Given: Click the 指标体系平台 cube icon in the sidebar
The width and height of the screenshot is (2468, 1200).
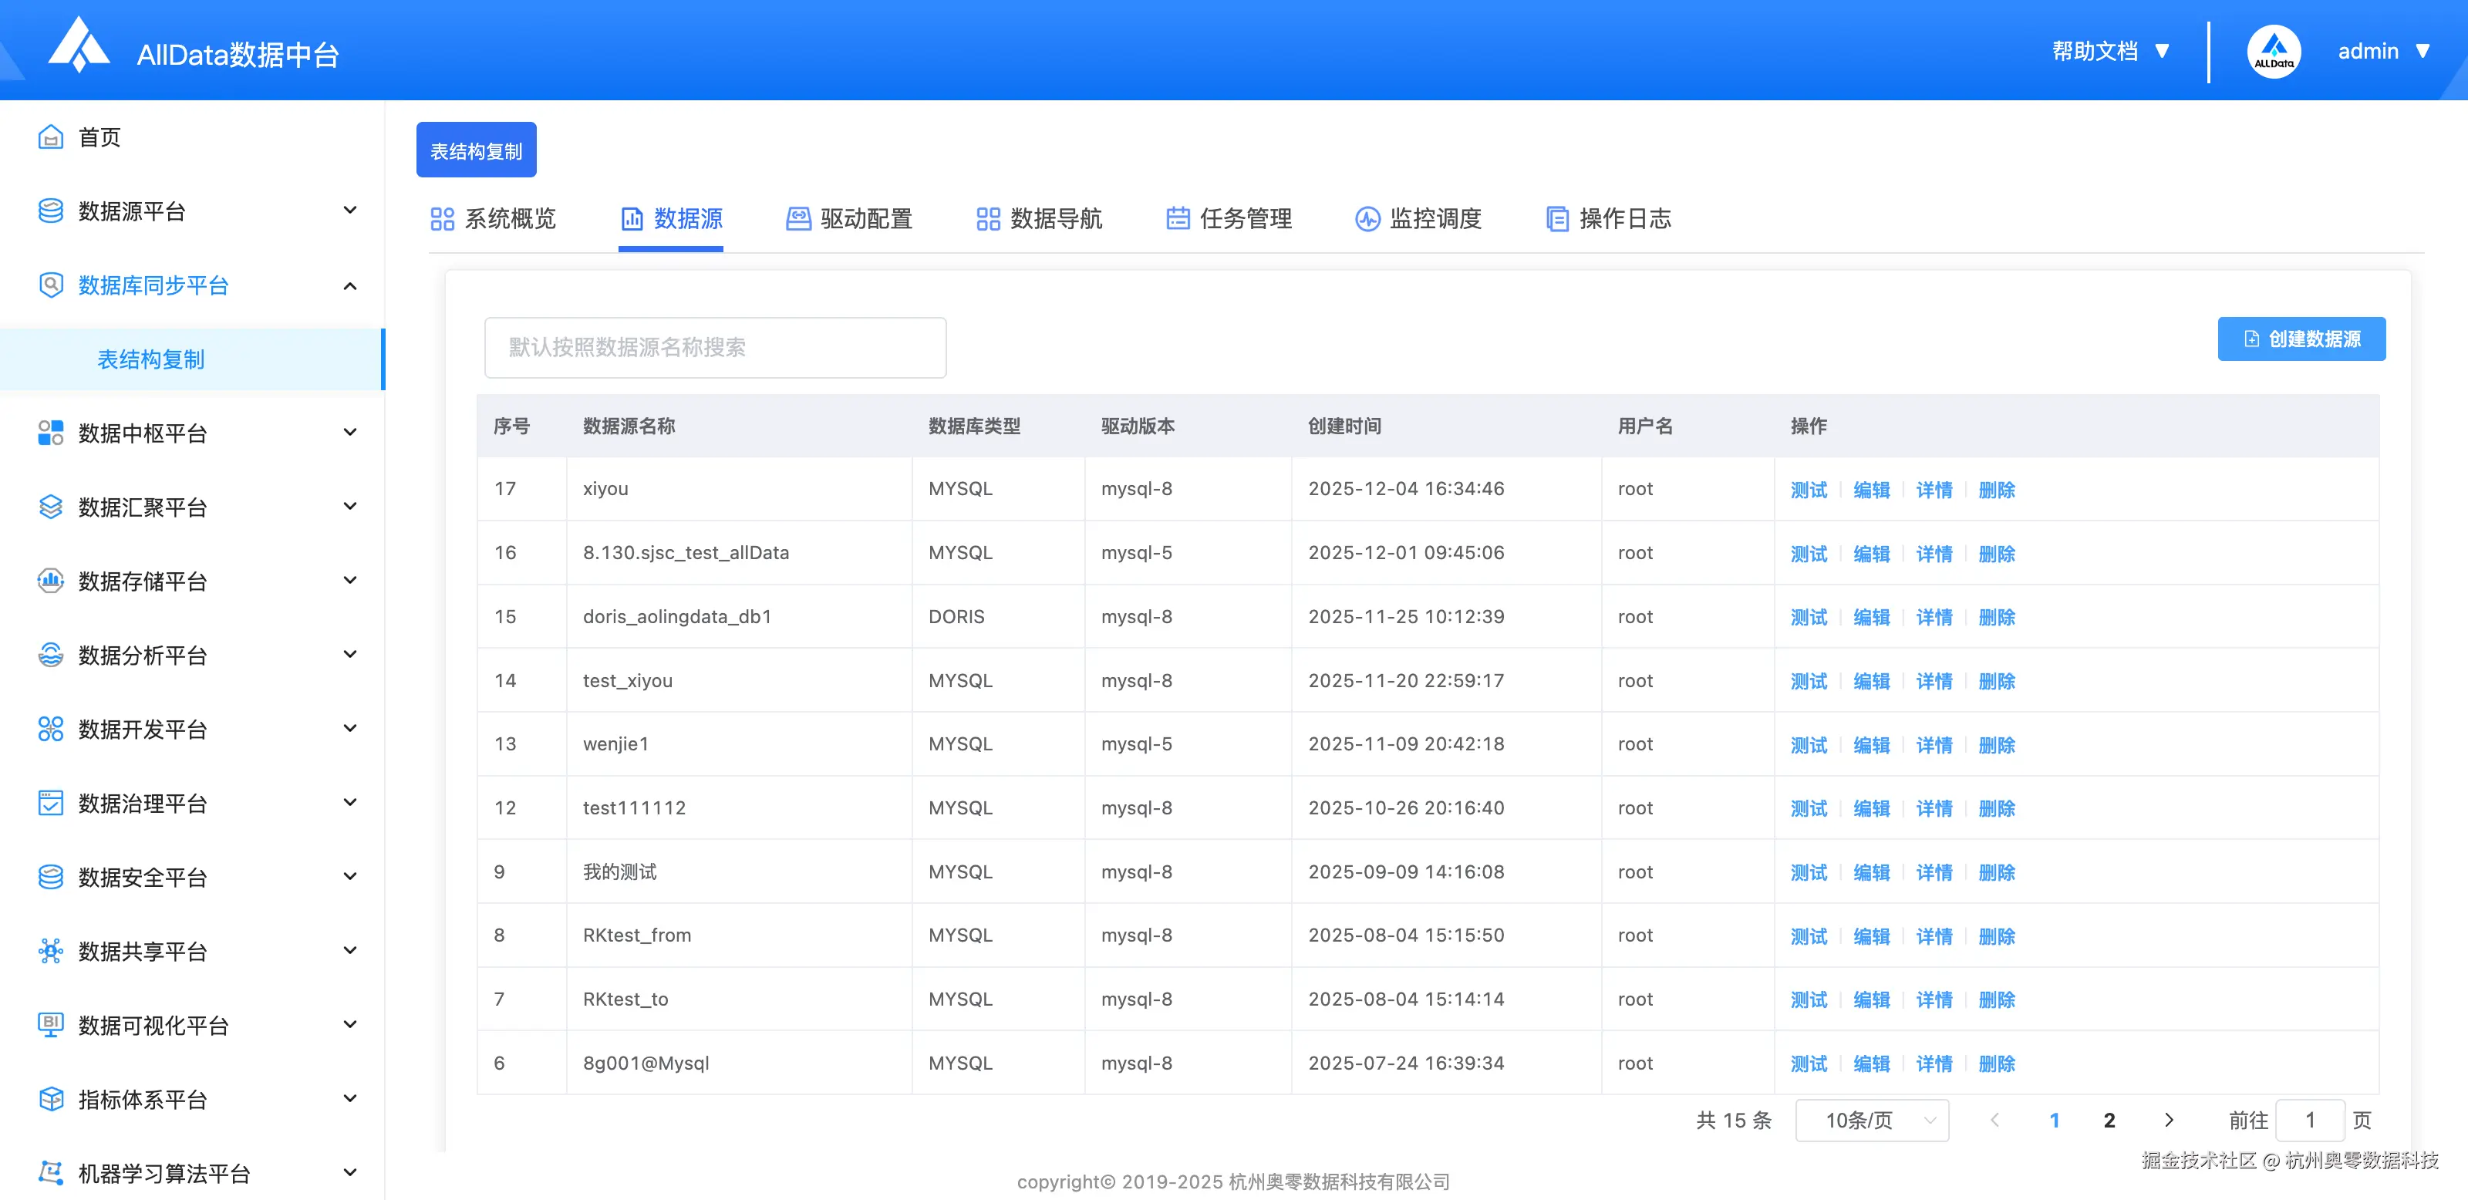Looking at the screenshot, I should [x=51, y=1098].
